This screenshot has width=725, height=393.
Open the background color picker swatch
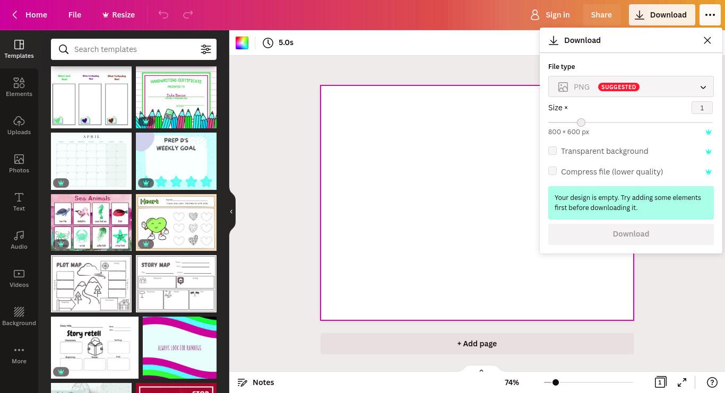click(x=242, y=43)
